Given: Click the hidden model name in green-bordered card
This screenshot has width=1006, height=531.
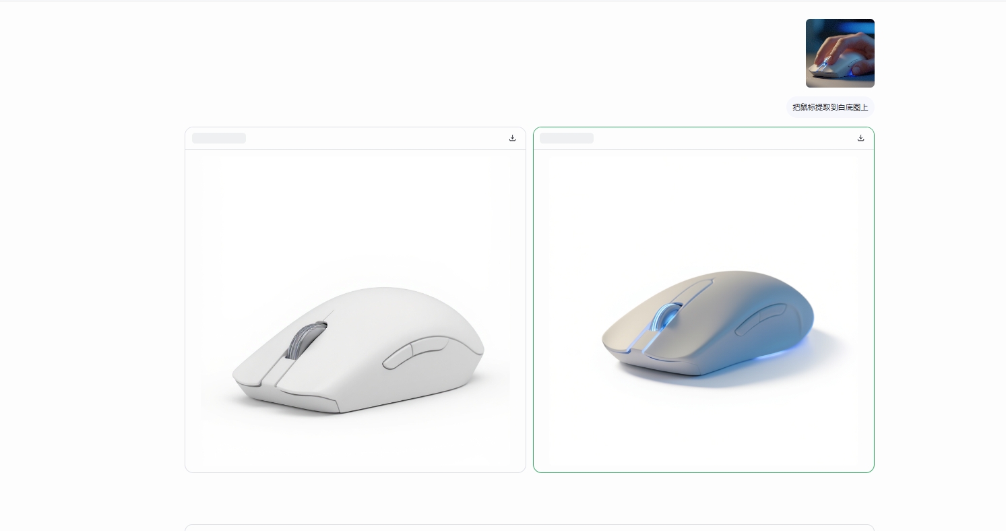Looking at the screenshot, I should point(567,138).
